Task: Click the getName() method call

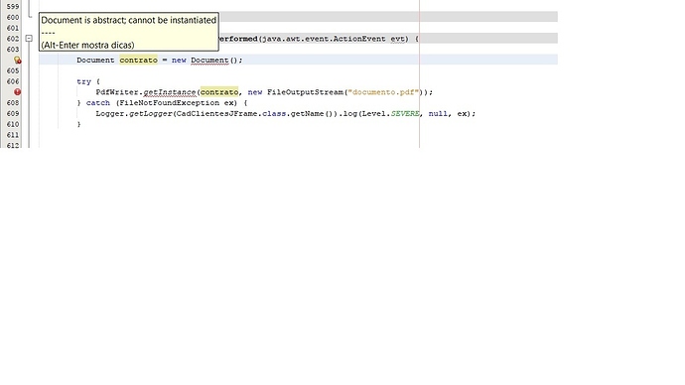Action: coord(312,113)
